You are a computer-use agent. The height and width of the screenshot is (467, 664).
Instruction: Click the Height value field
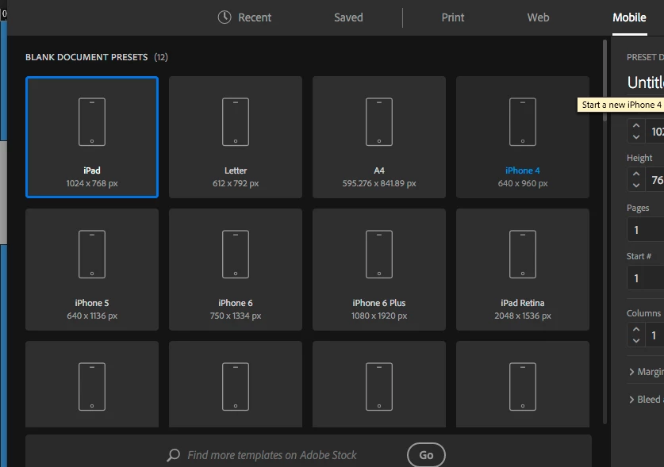click(x=654, y=179)
